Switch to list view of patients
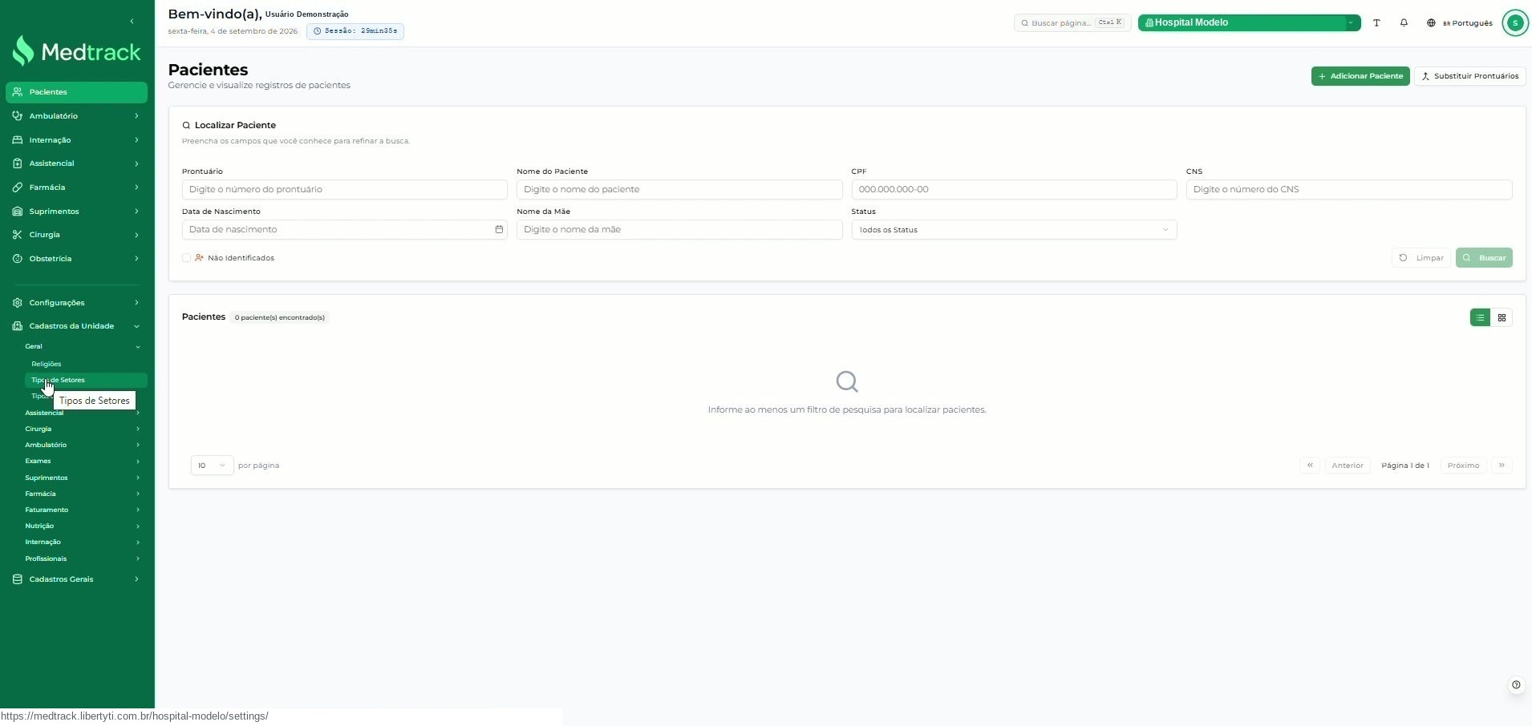 point(1480,317)
